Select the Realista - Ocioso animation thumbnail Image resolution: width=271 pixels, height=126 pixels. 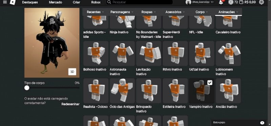[96, 91]
